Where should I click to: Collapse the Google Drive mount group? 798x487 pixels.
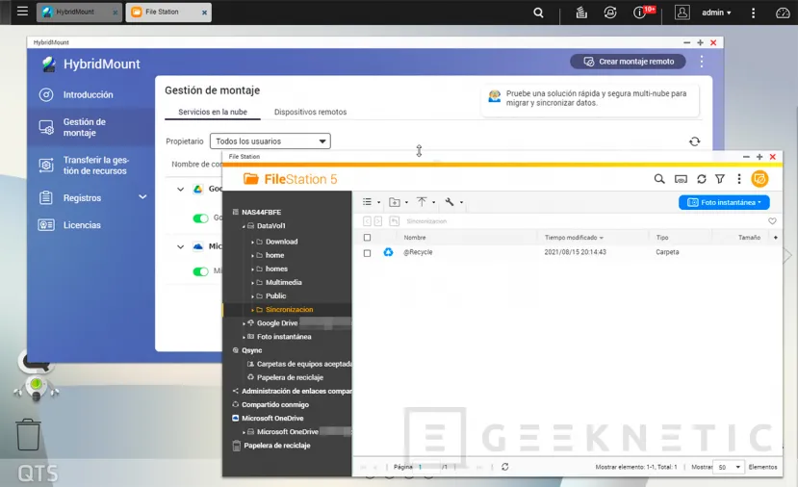pos(180,189)
